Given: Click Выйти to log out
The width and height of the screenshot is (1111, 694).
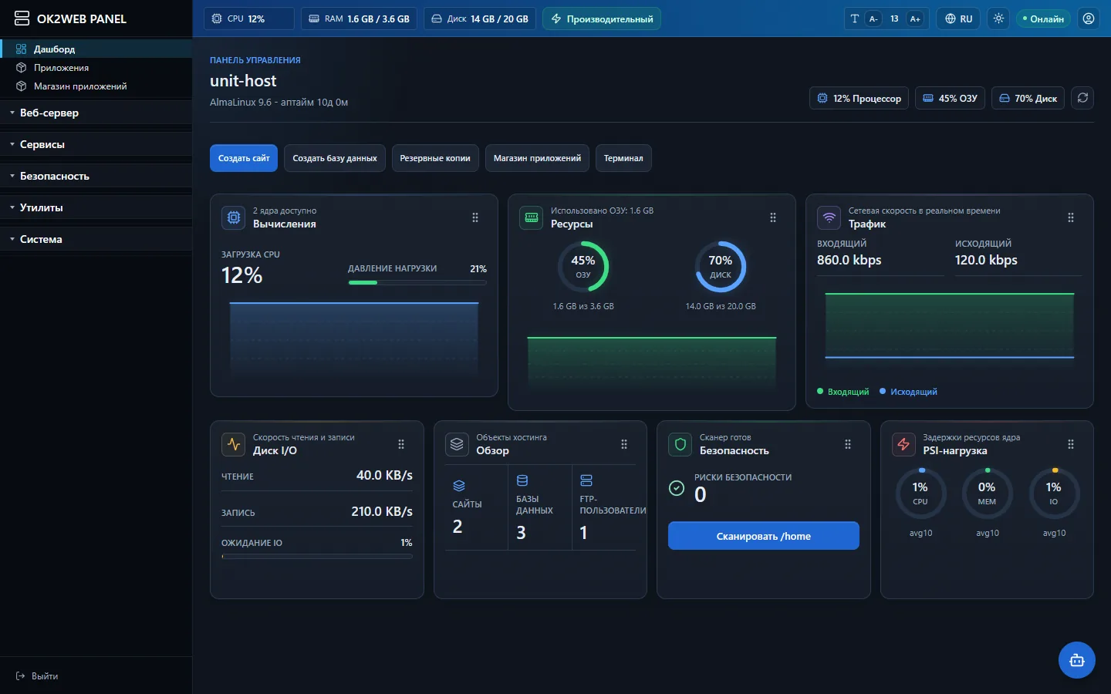Looking at the screenshot, I should 37,676.
